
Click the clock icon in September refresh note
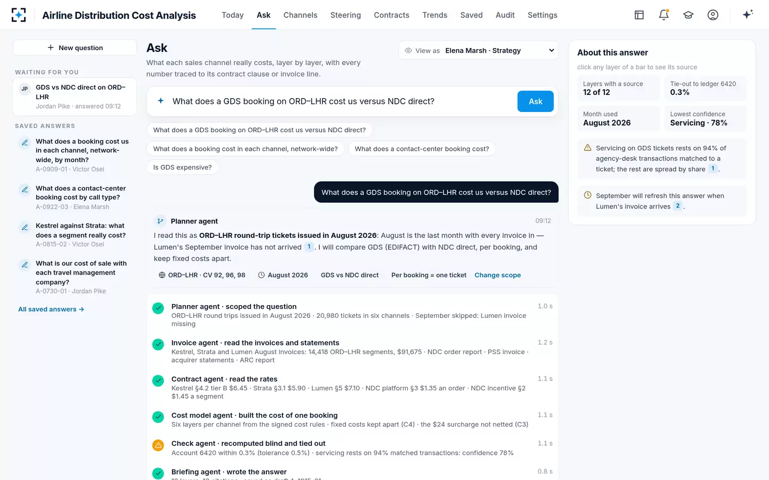587,195
